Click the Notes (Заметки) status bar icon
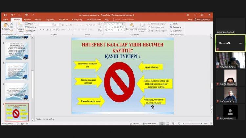Screen dimensions: 246x138 [x=135, y=124]
